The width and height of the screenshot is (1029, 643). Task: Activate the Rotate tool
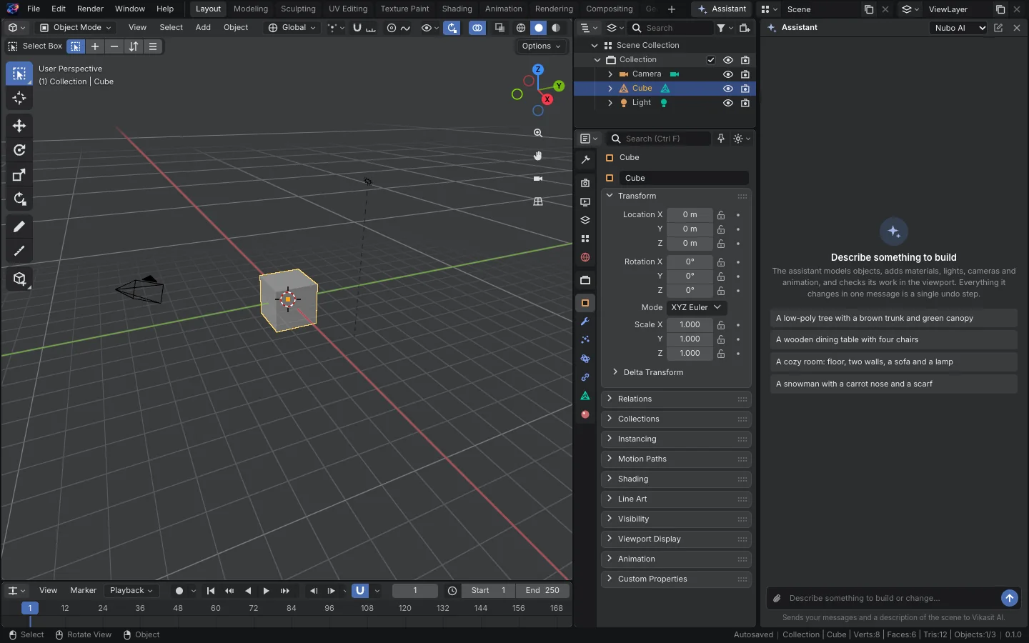click(19, 151)
